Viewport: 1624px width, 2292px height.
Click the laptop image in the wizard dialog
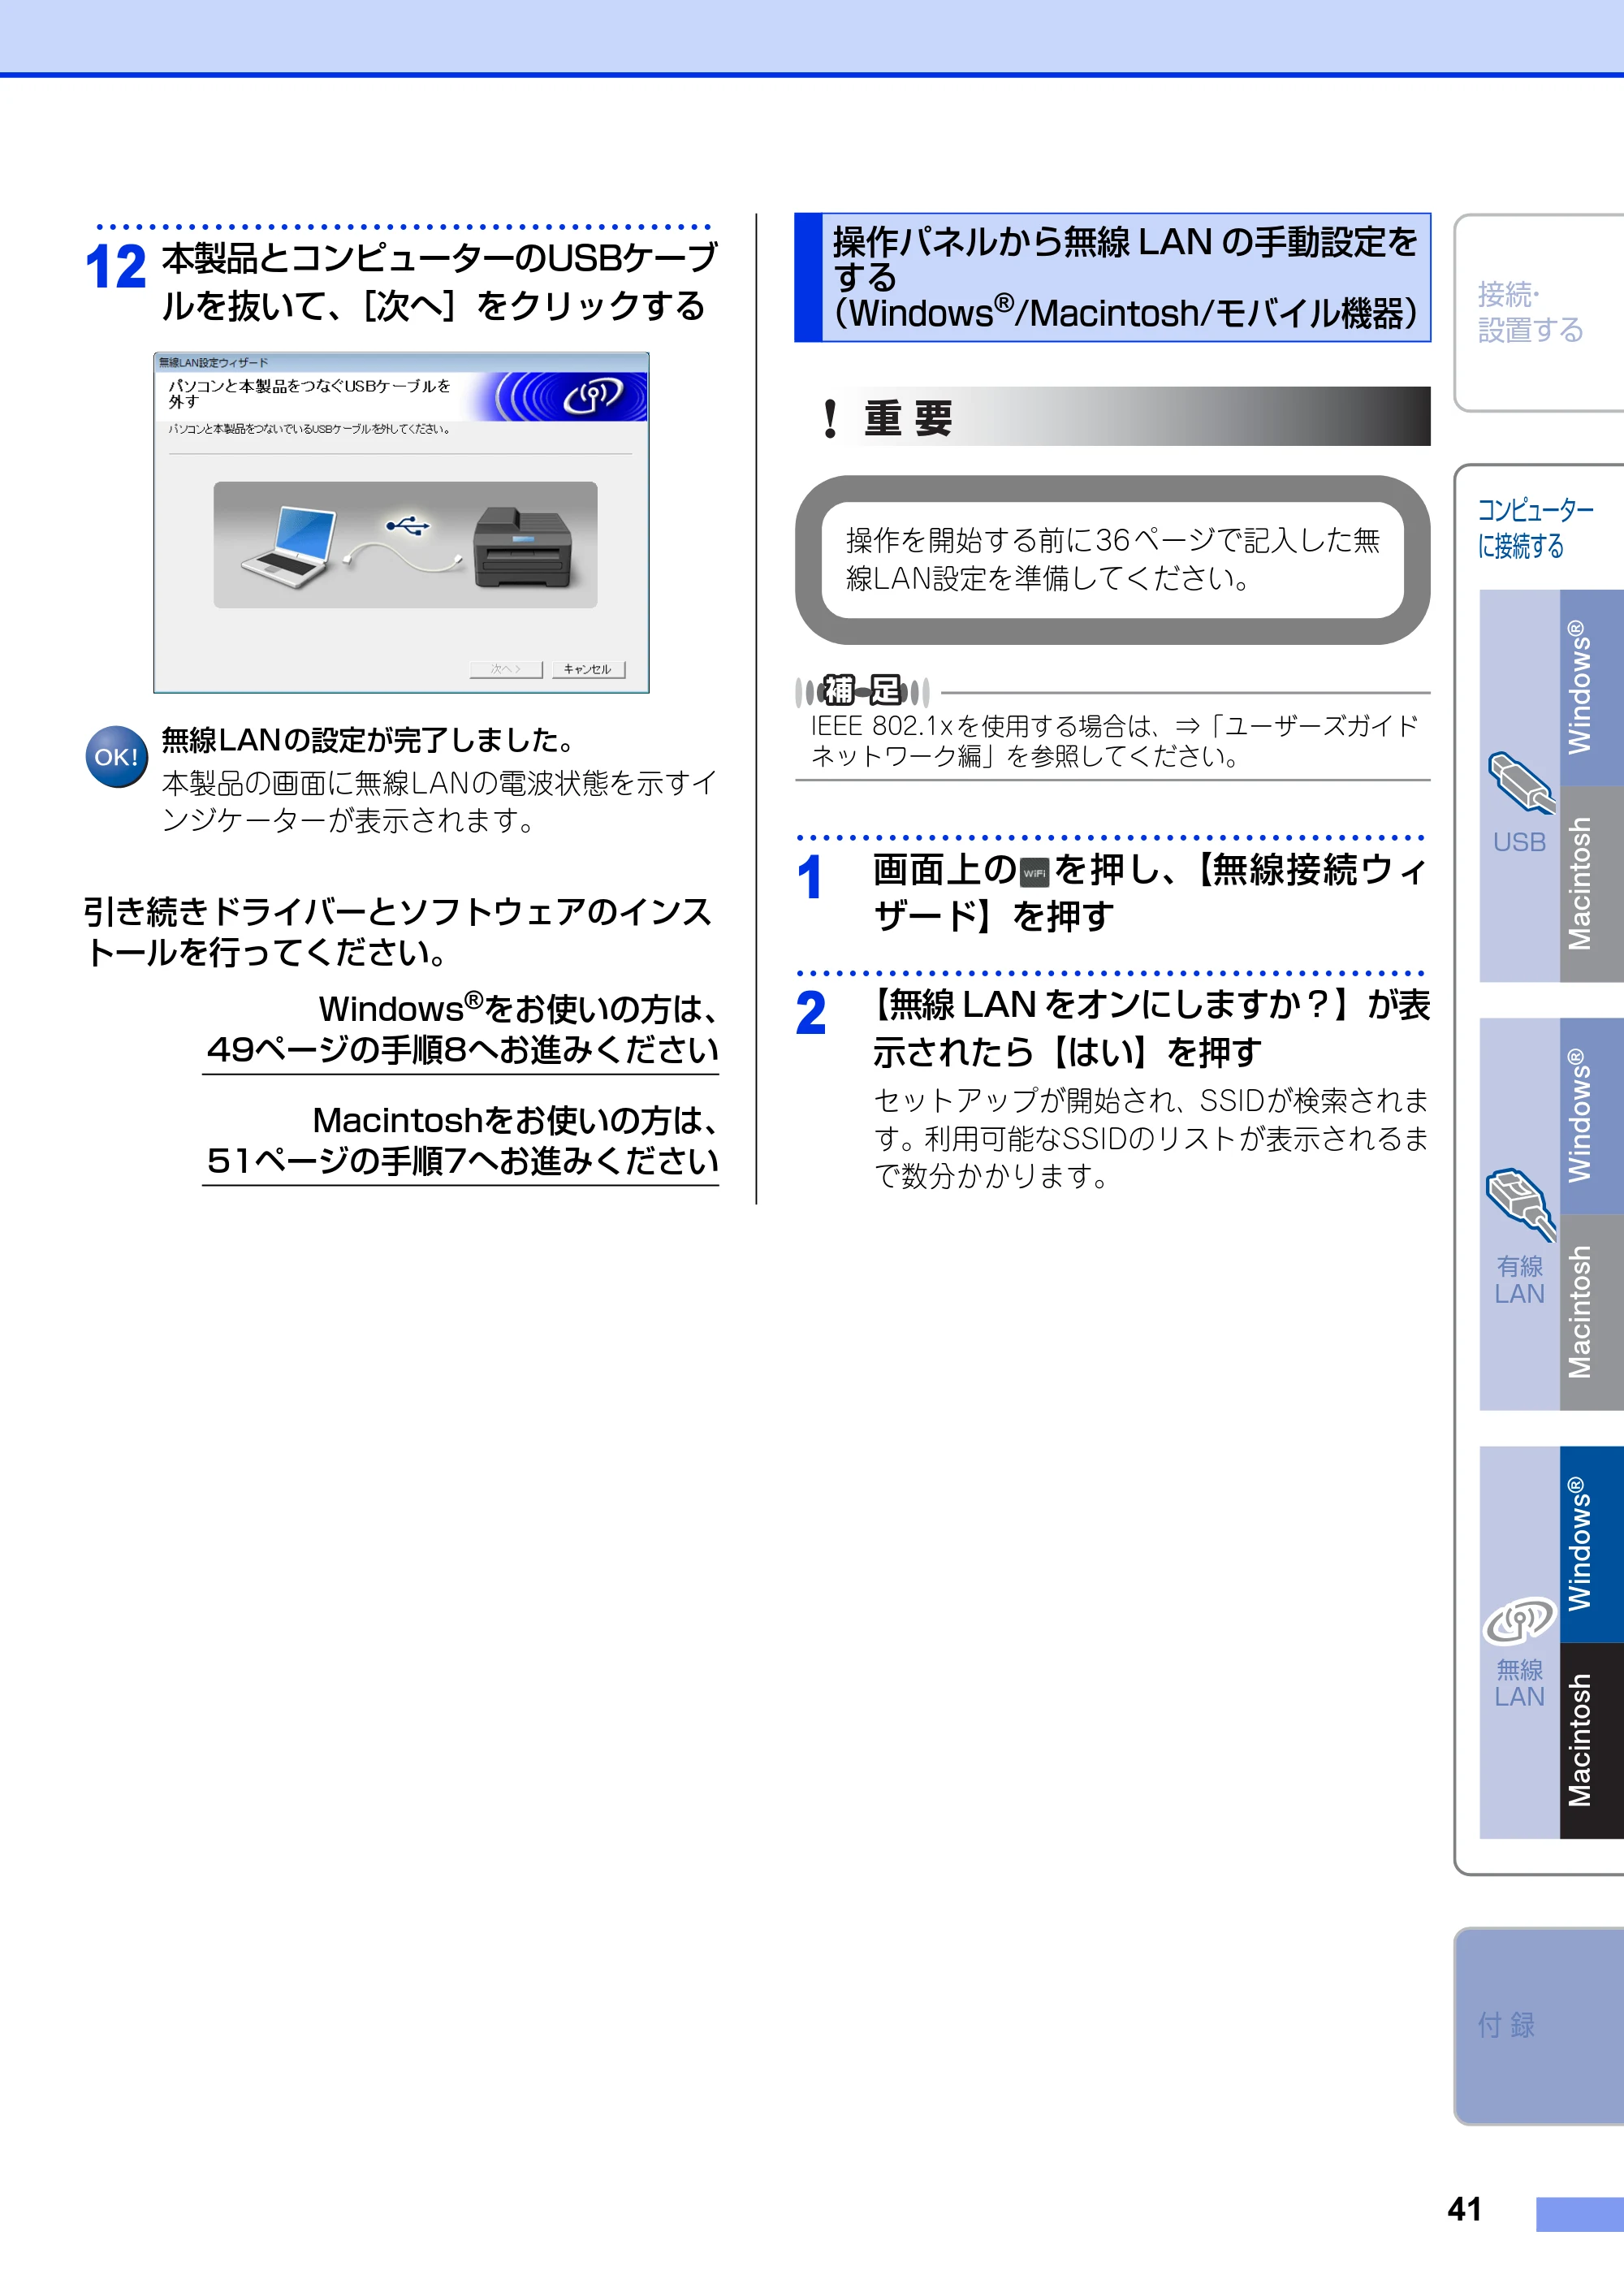coord(289,547)
